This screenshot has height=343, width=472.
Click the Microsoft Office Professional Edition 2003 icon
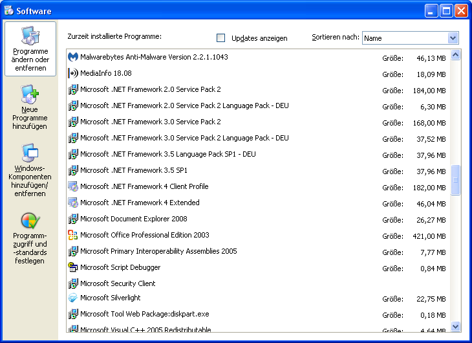coord(73,235)
